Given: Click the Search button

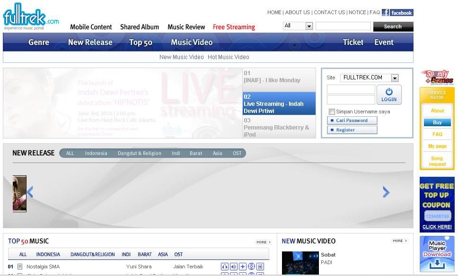Looking at the screenshot, I should (x=393, y=26).
